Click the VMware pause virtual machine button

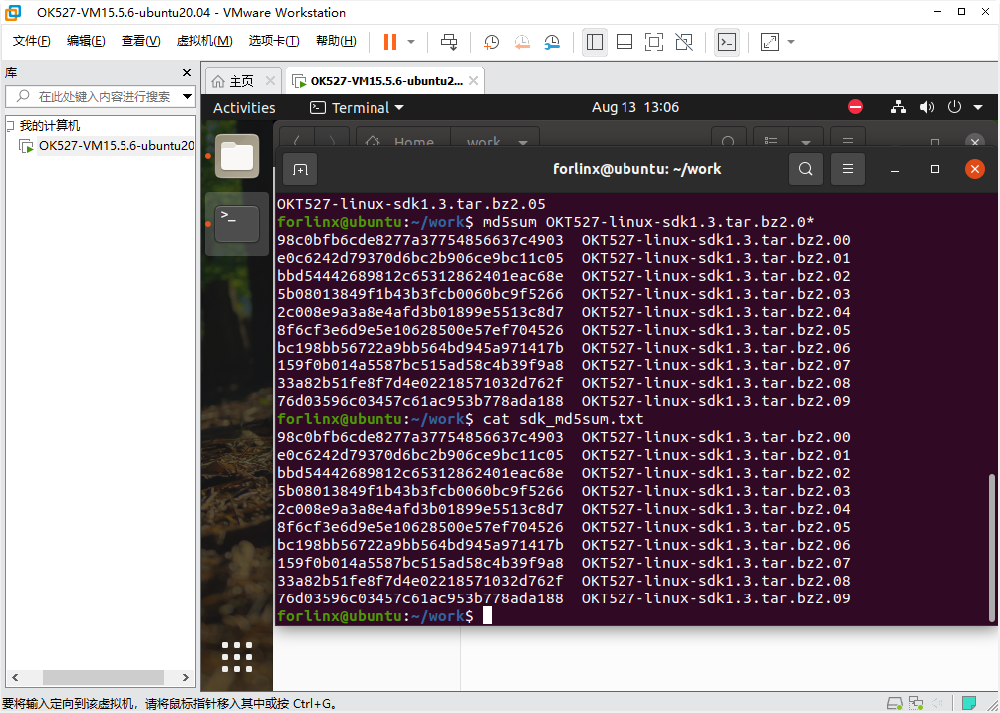click(x=389, y=42)
